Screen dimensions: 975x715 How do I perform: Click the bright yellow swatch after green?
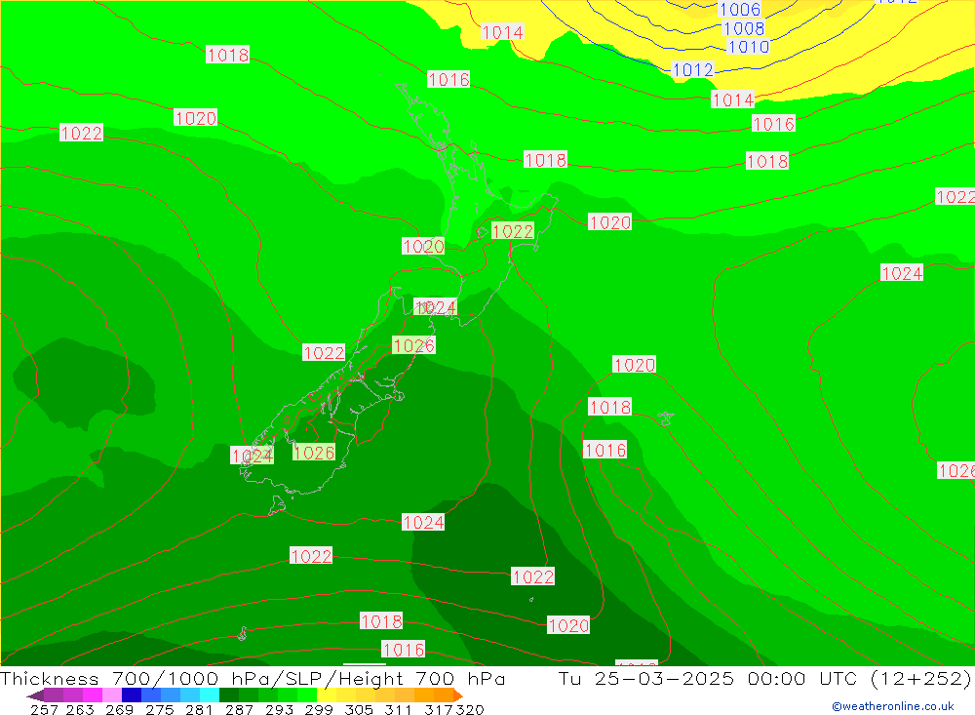(x=327, y=695)
